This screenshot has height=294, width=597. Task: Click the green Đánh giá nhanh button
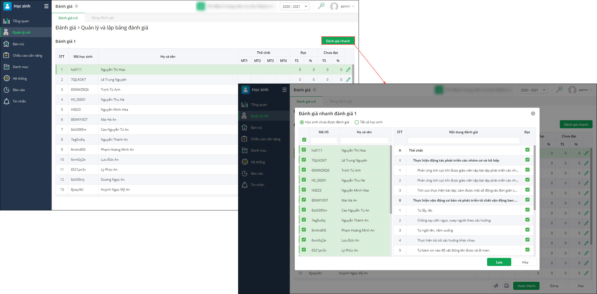point(338,41)
